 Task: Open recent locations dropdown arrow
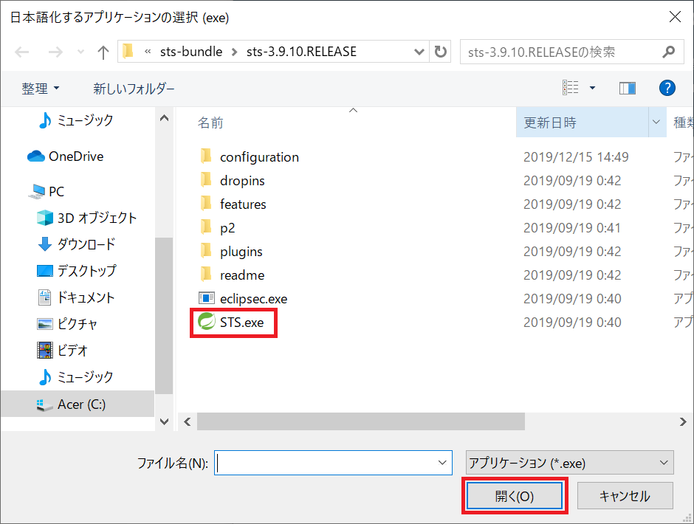[x=80, y=52]
